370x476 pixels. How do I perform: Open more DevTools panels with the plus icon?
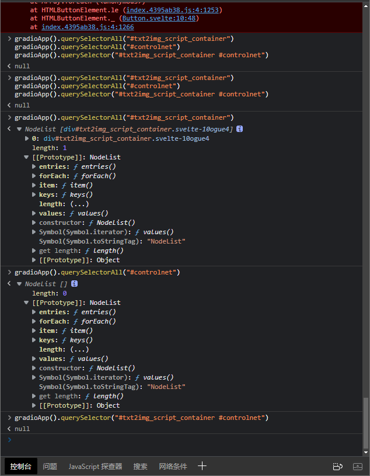[202, 465]
